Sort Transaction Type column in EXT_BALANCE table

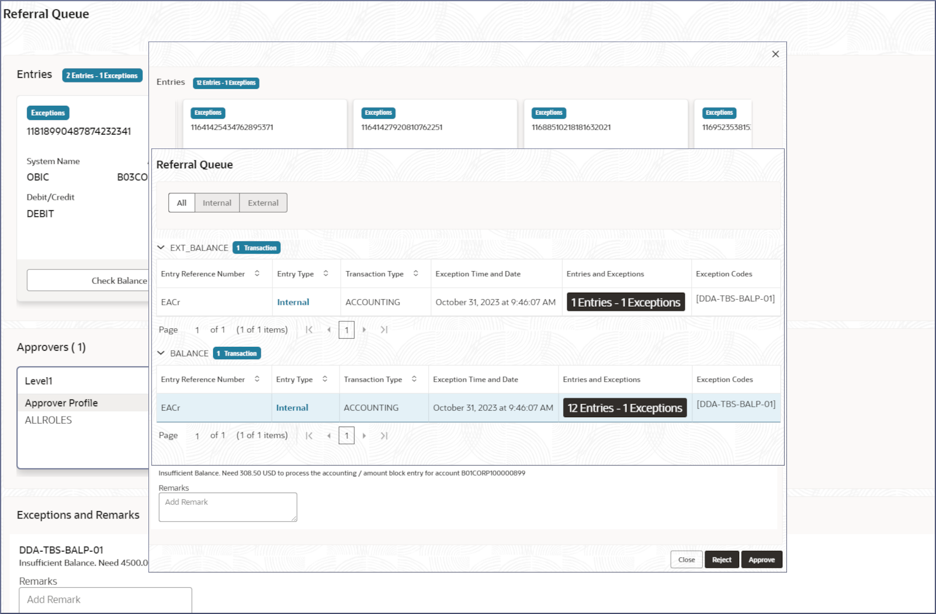415,273
